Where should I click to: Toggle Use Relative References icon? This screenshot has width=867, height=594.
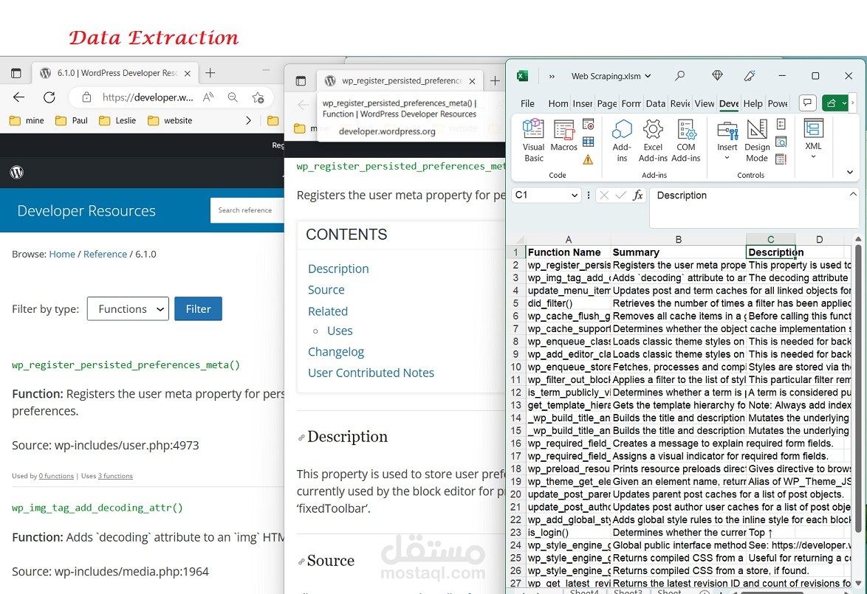[589, 142]
